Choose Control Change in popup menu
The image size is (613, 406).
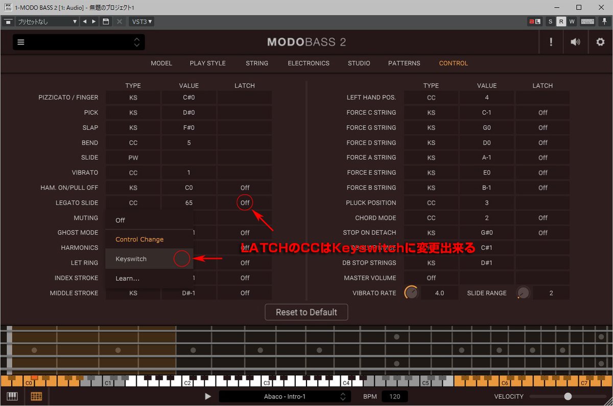coord(150,240)
